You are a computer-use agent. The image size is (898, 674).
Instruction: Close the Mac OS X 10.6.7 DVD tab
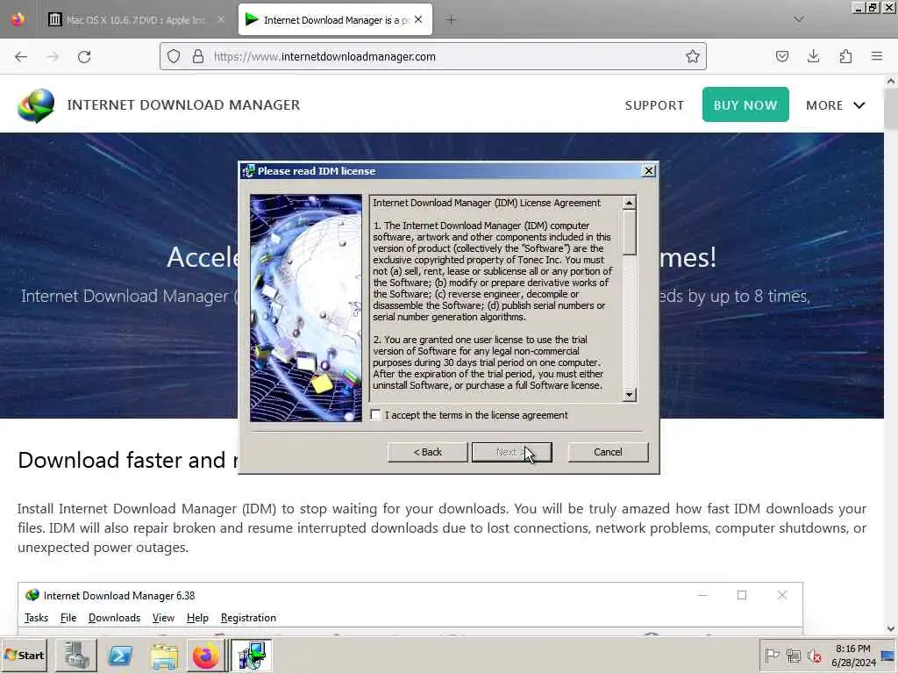221,19
